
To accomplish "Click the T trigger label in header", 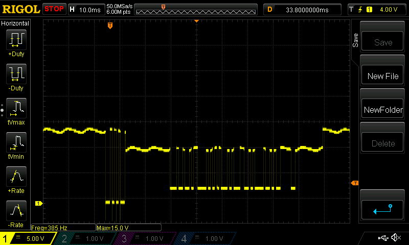I will 351,10.
